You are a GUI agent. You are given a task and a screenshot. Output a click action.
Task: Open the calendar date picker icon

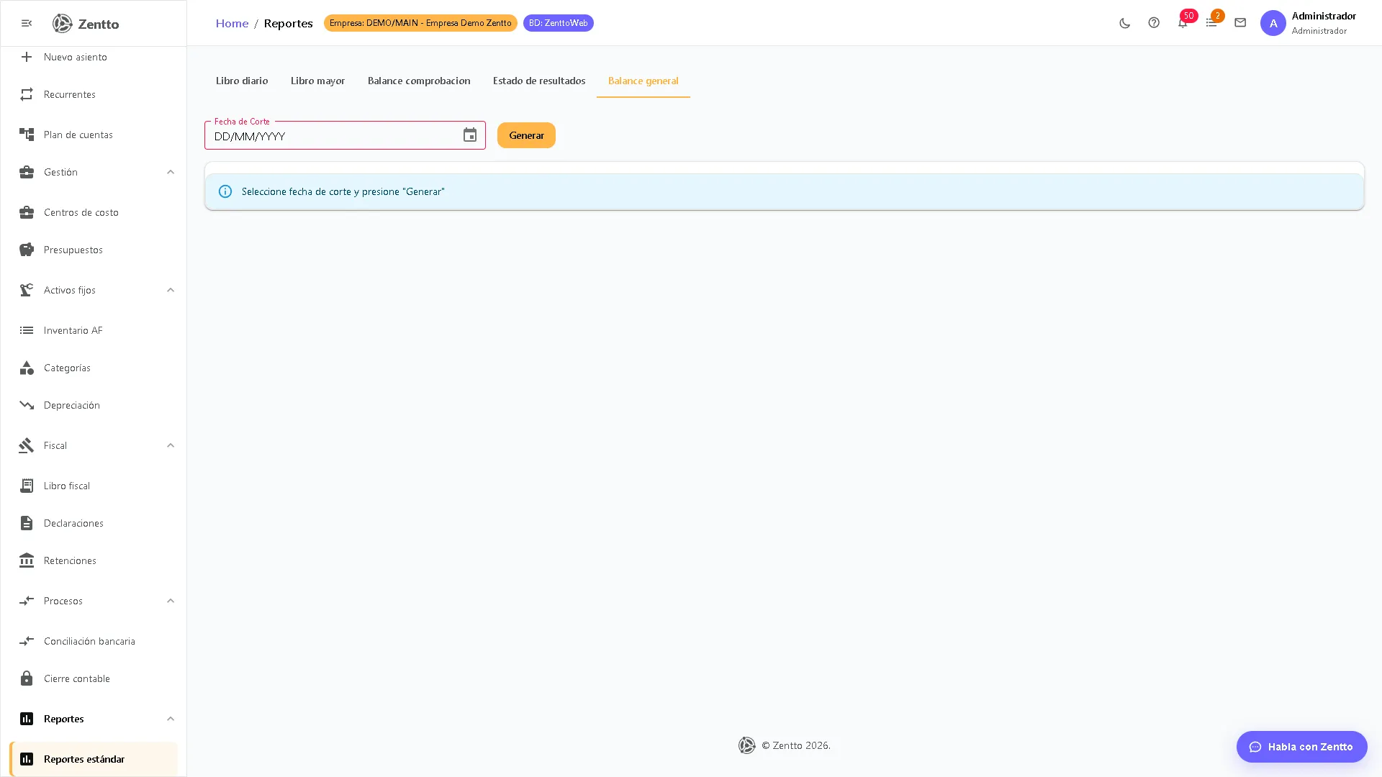pyautogui.click(x=470, y=135)
